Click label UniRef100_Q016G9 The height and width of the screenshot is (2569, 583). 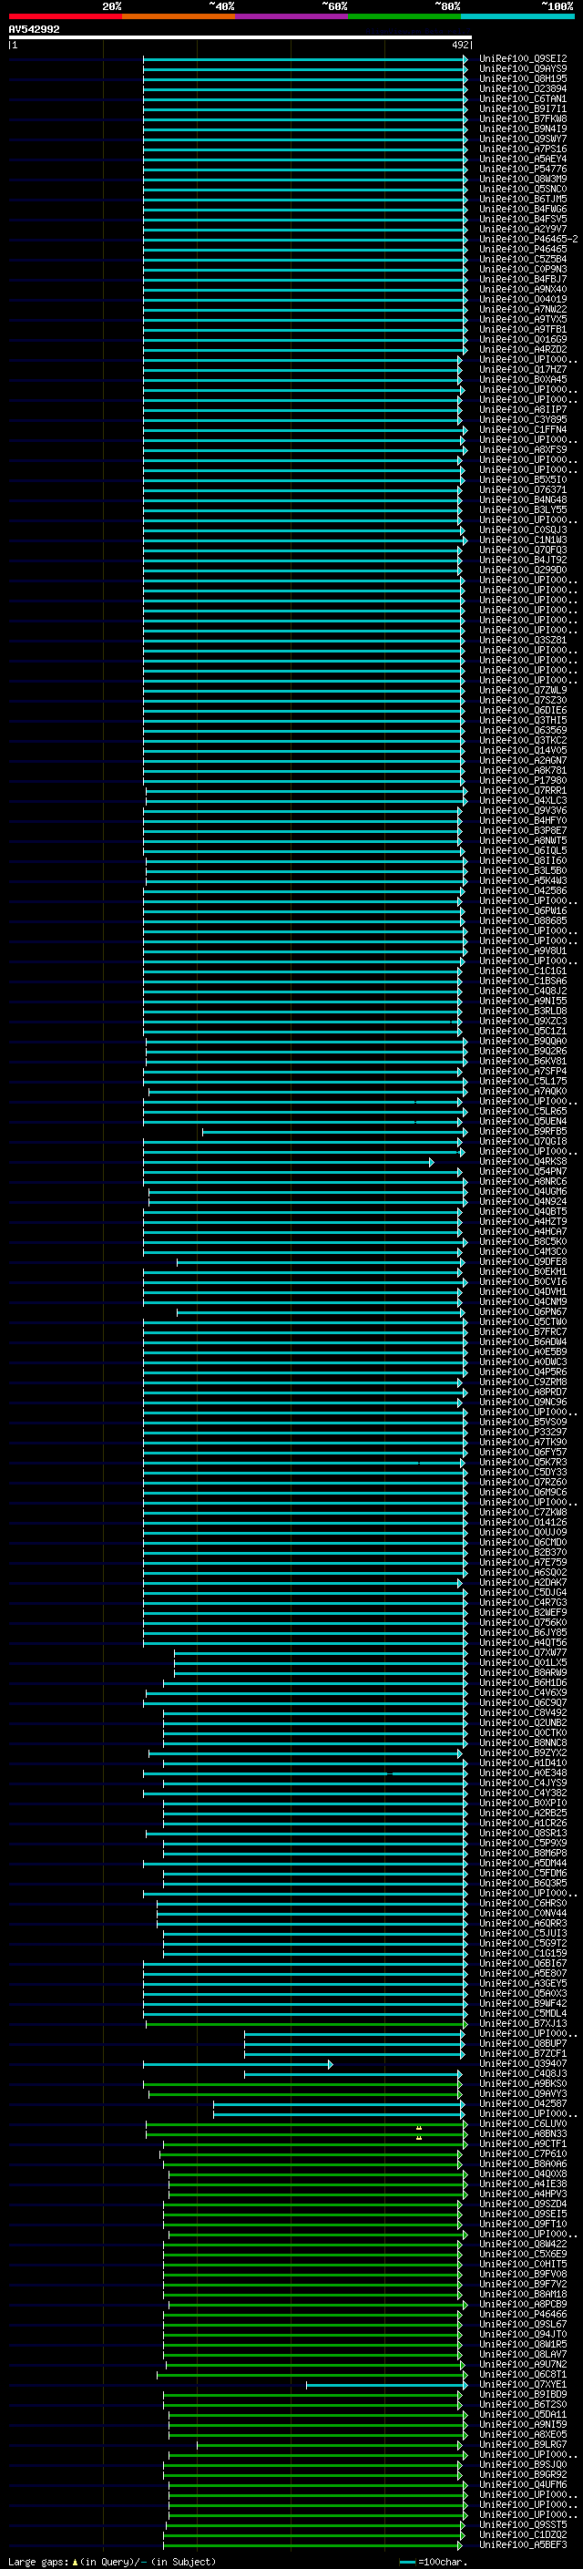(522, 339)
